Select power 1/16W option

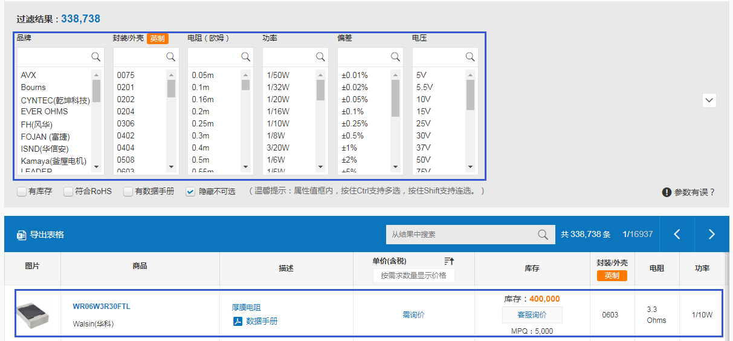point(278,111)
